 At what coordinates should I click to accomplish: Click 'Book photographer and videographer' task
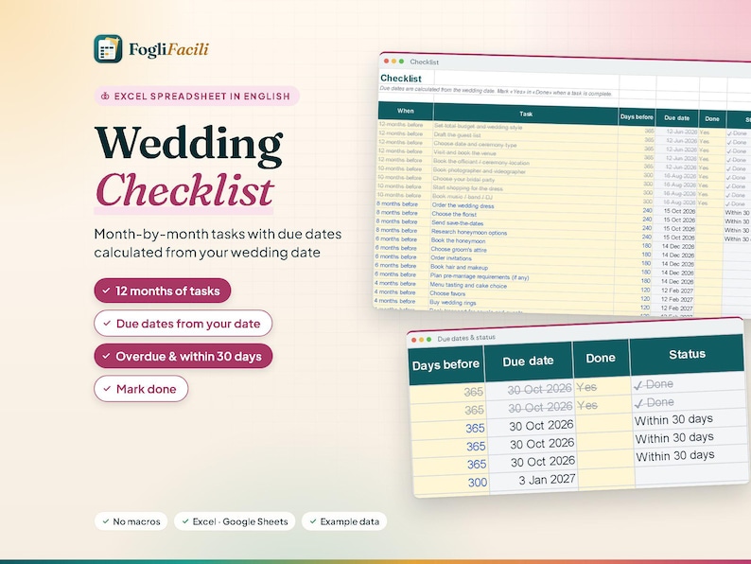click(x=479, y=170)
